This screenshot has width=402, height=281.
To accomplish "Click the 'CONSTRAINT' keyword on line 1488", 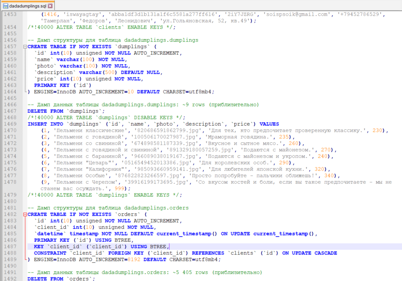I will (x=50, y=253).
